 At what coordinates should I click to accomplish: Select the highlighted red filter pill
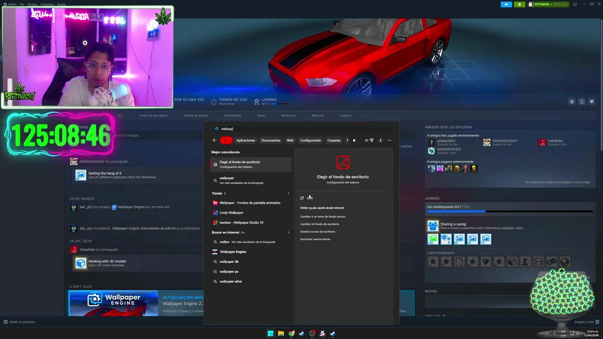point(226,140)
